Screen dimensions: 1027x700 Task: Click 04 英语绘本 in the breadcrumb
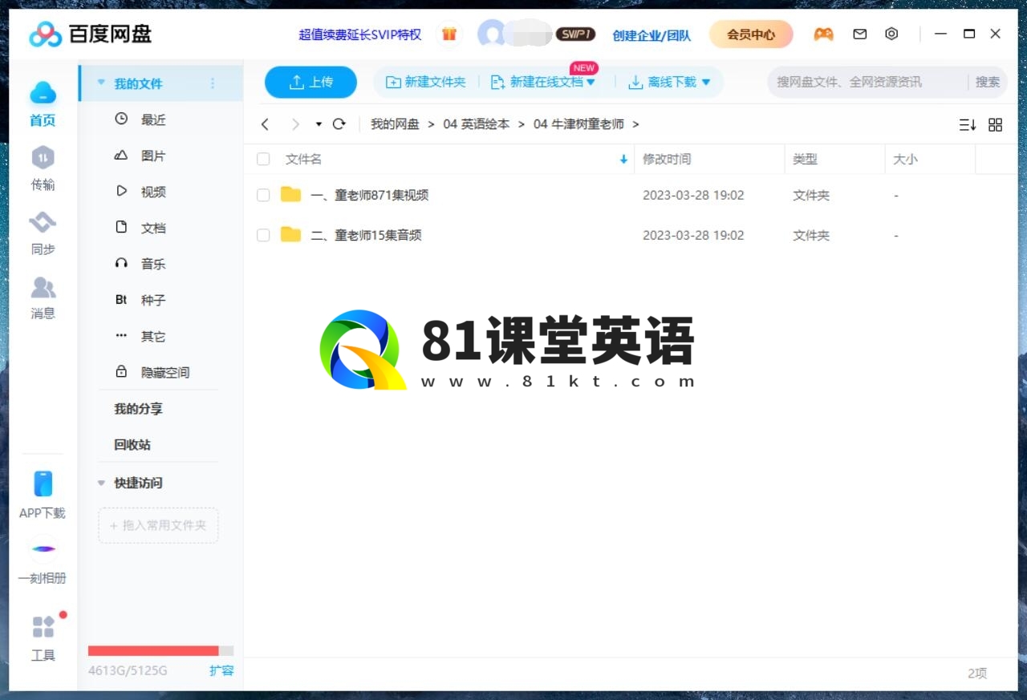click(477, 124)
